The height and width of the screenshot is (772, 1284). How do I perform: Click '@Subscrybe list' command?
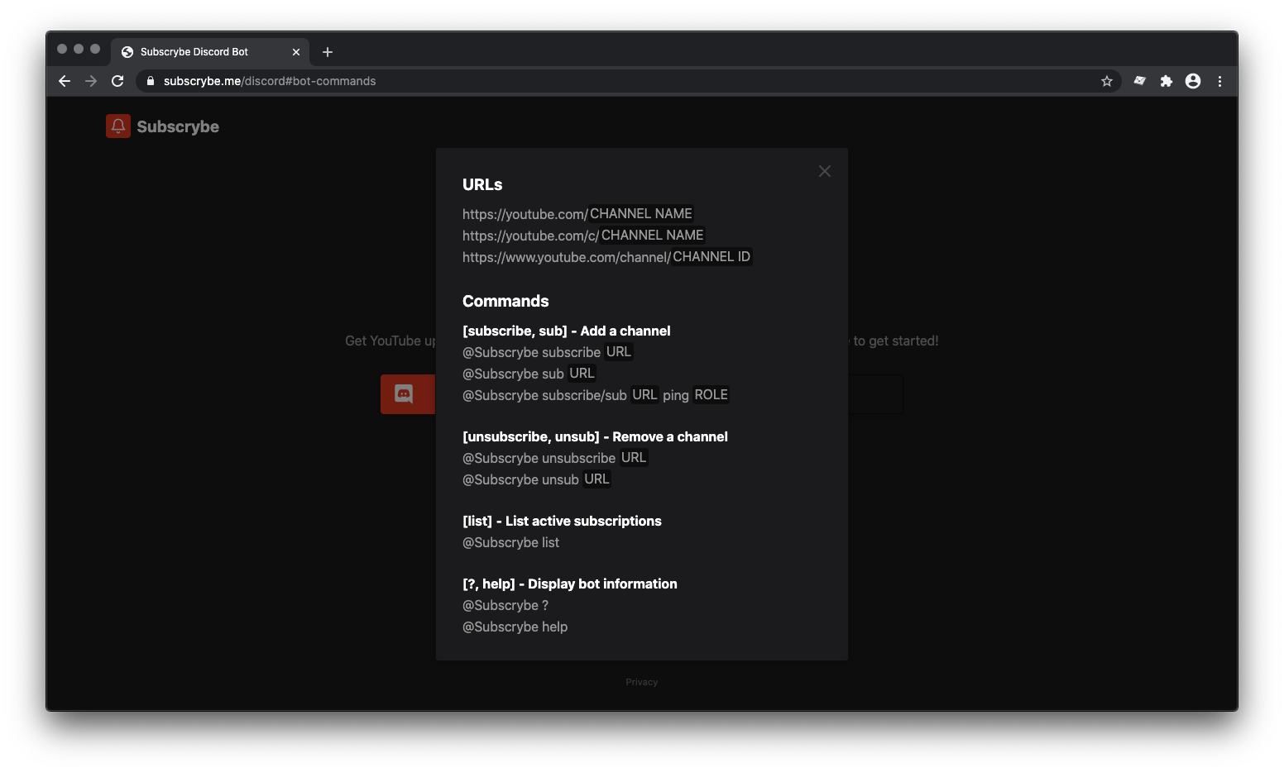(510, 542)
